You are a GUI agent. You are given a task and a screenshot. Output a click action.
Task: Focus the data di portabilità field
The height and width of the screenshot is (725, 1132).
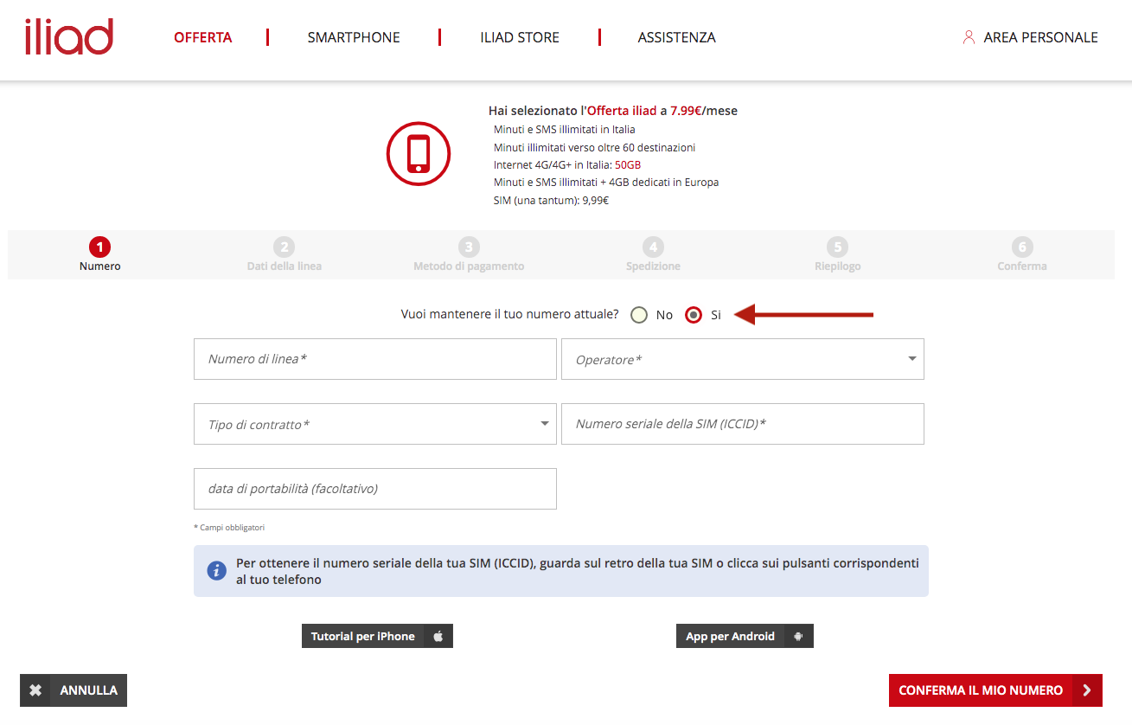[375, 489]
